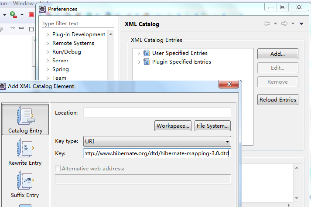Expand the Team tree node
This screenshot has height=207, width=311.
(48, 78)
